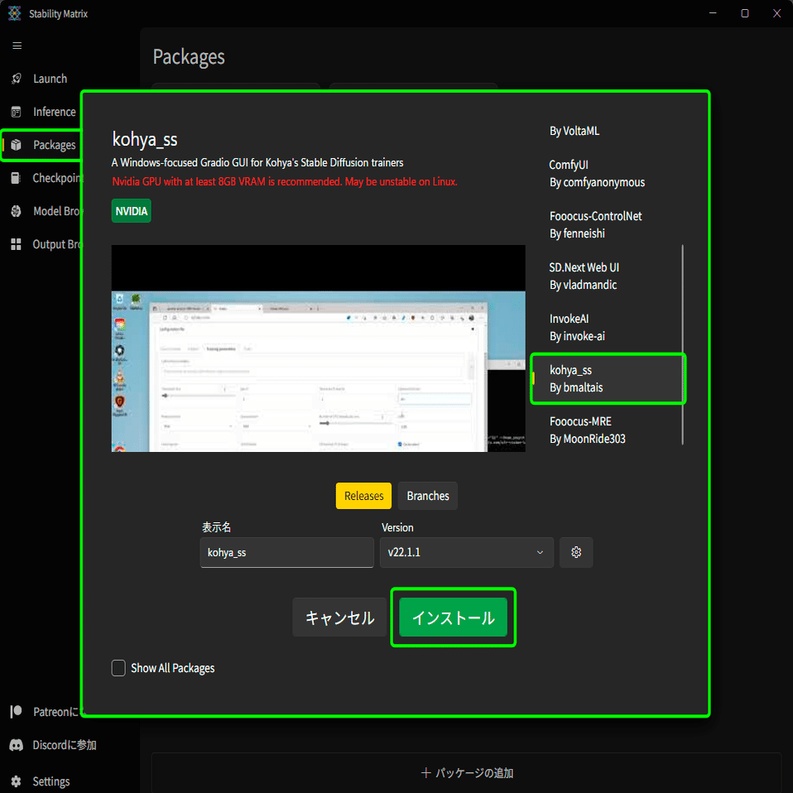Select kohya_ss by bmaltais package
The image size is (793, 793).
pyautogui.click(x=608, y=379)
